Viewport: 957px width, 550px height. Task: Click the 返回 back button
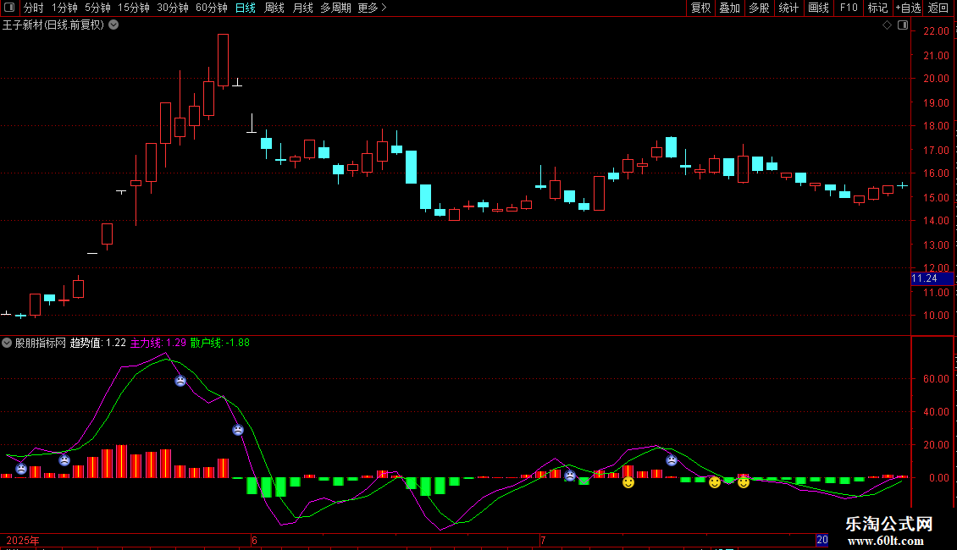point(938,8)
